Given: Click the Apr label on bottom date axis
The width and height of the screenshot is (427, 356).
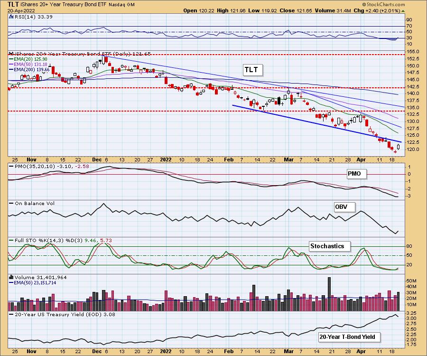Looking at the screenshot, I should 361,351.
